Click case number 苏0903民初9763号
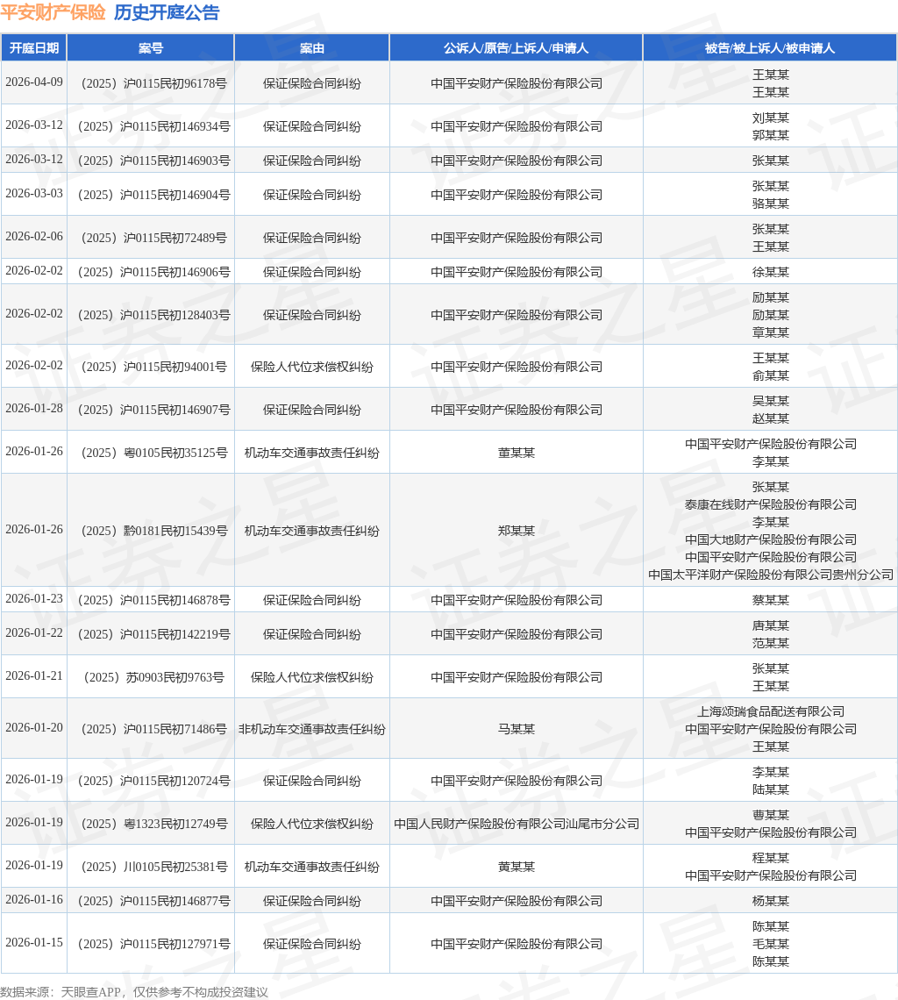Image resolution: width=898 pixels, height=1000 pixels. click(153, 677)
